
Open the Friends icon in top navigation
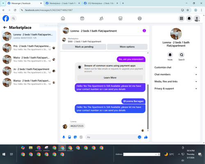pyautogui.click(x=101, y=18)
